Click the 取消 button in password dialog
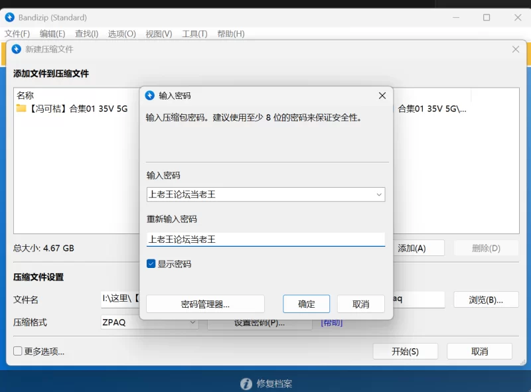The width and height of the screenshot is (531, 392). (x=360, y=304)
